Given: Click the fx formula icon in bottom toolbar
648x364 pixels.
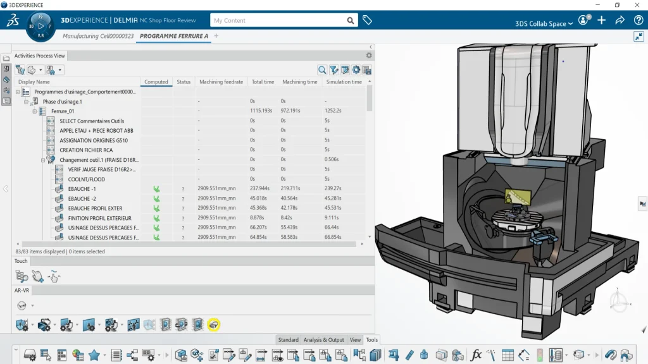Looking at the screenshot, I should [x=477, y=355].
